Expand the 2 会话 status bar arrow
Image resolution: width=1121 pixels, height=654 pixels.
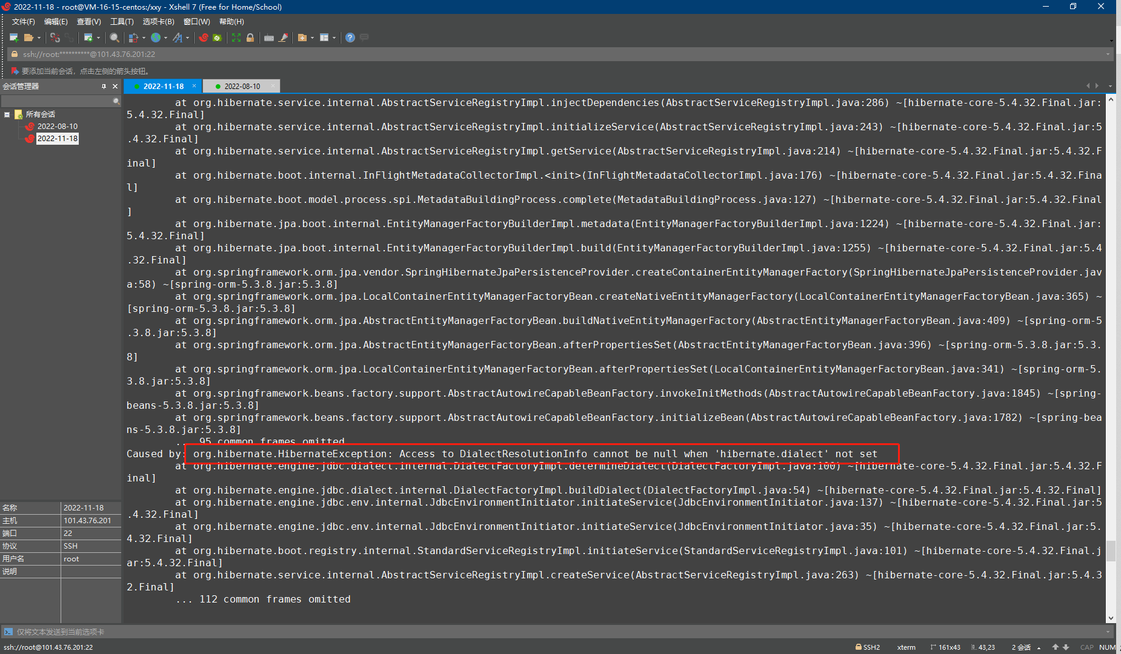[x=1039, y=647]
